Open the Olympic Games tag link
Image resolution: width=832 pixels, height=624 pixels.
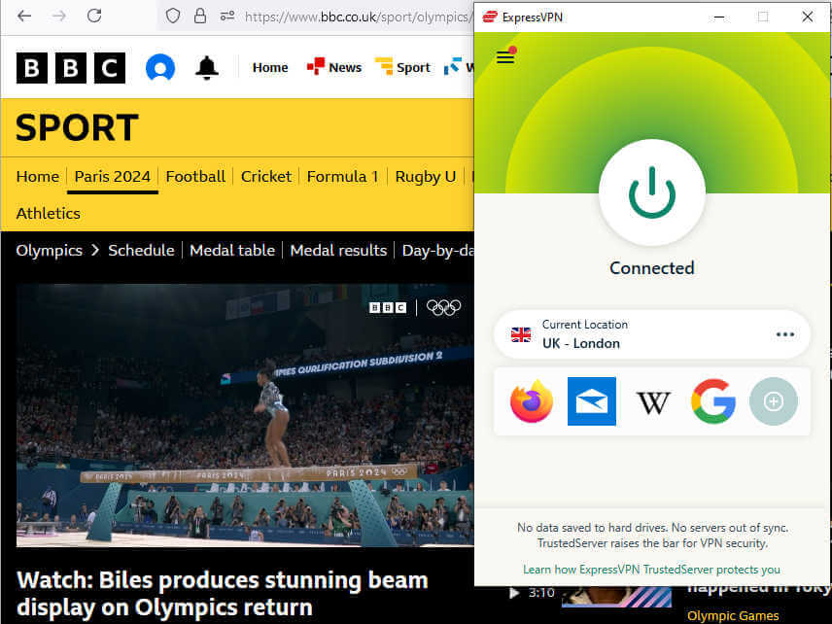pyautogui.click(x=733, y=616)
